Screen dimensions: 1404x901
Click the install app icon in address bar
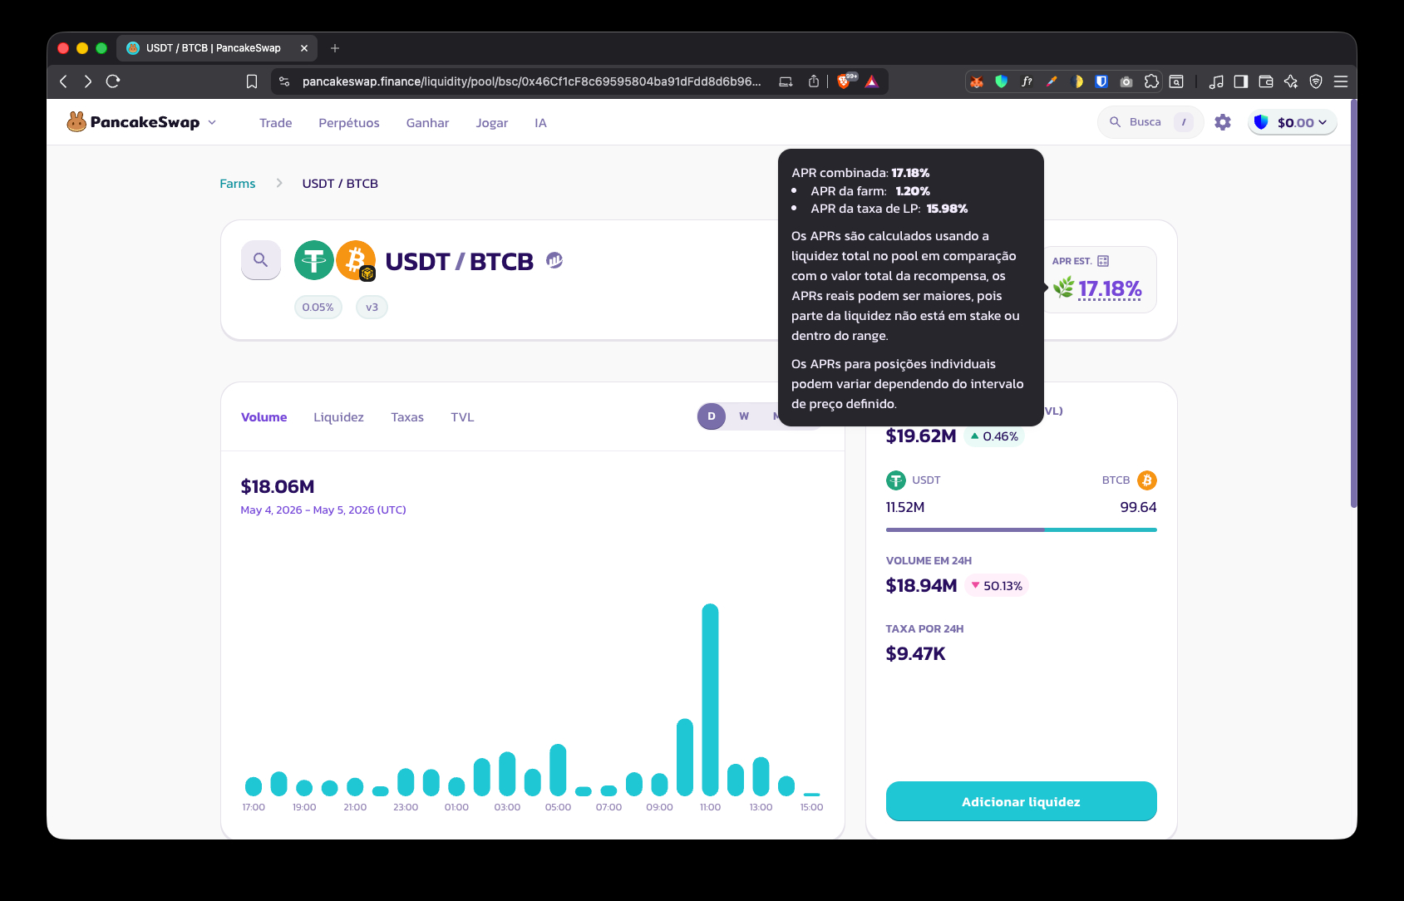point(786,81)
